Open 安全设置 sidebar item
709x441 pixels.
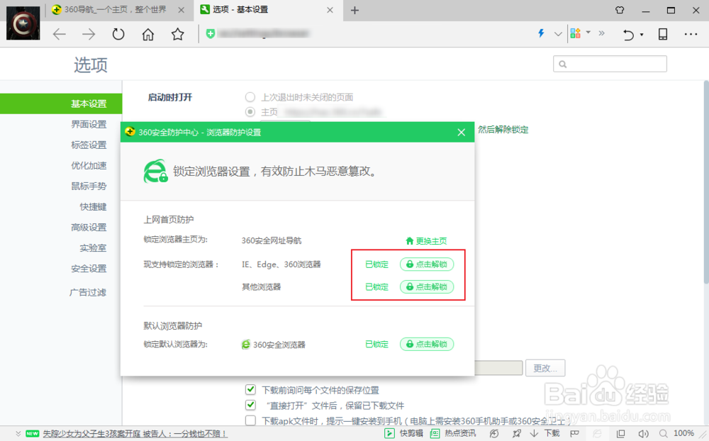coord(89,268)
